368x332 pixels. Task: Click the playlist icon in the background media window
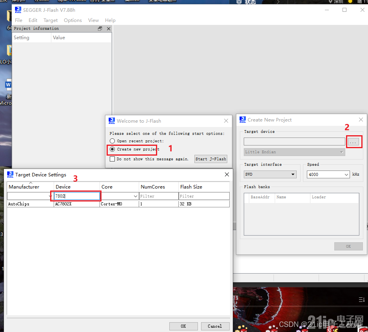click(x=362, y=299)
